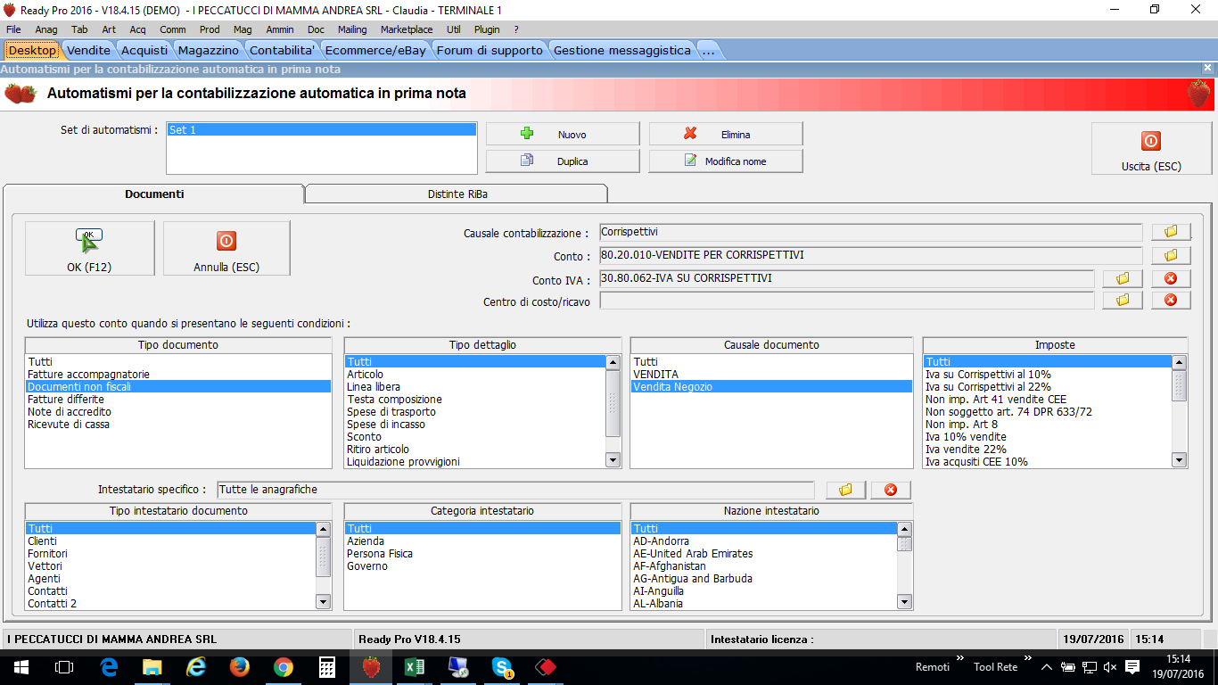Select VENDITA in Causale documento list
Image resolution: width=1218 pixels, height=685 pixels.
tap(771, 375)
